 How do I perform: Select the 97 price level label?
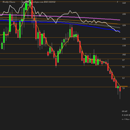click(123, 60)
